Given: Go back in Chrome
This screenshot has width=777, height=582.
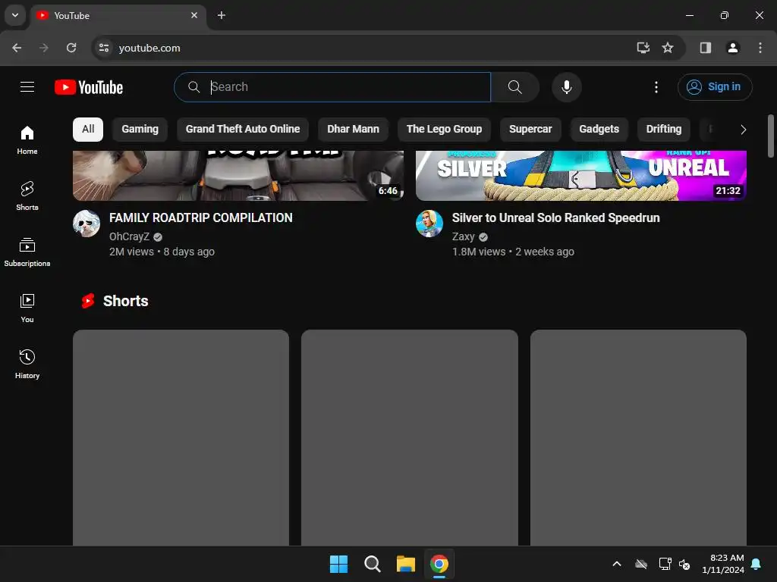Looking at the screenshot, I should click(x=17, y=48).
